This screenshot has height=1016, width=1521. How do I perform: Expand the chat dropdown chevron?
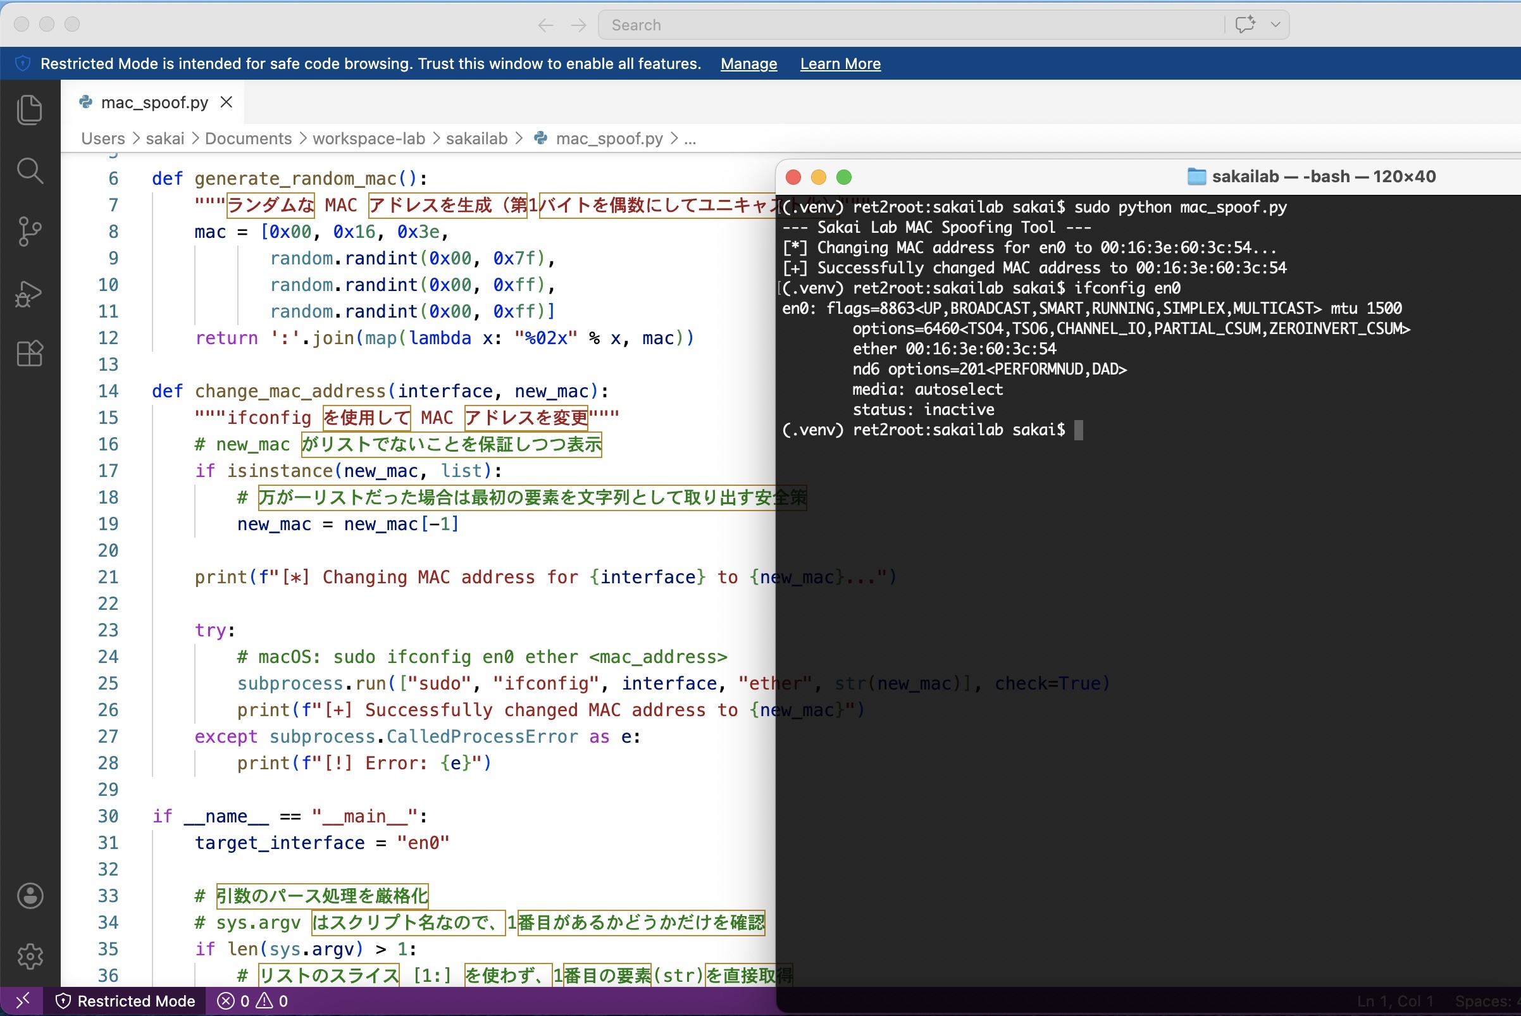click(1276, 25)
